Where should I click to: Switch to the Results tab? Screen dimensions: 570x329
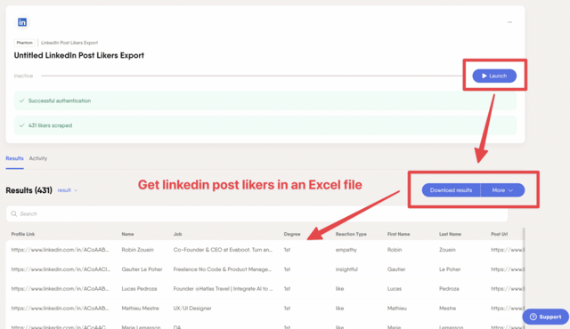14,158
